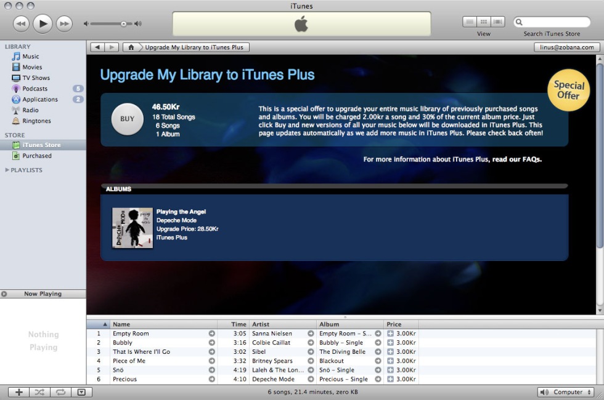
Task: Sort the list by Artist column
Action: (282, 324)
